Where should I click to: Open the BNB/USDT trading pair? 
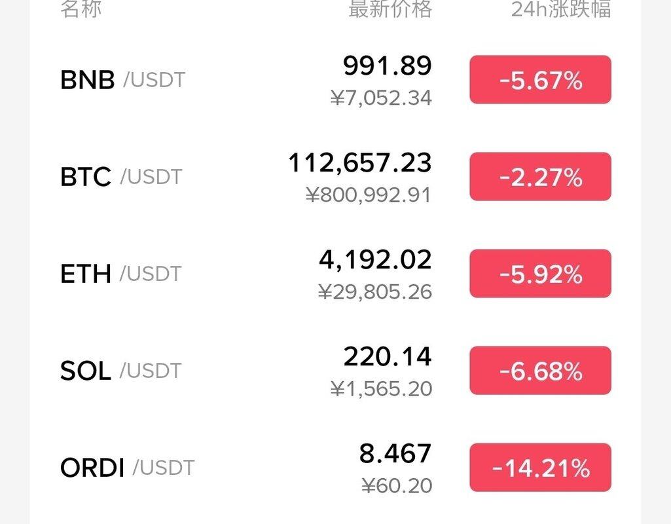335,80
